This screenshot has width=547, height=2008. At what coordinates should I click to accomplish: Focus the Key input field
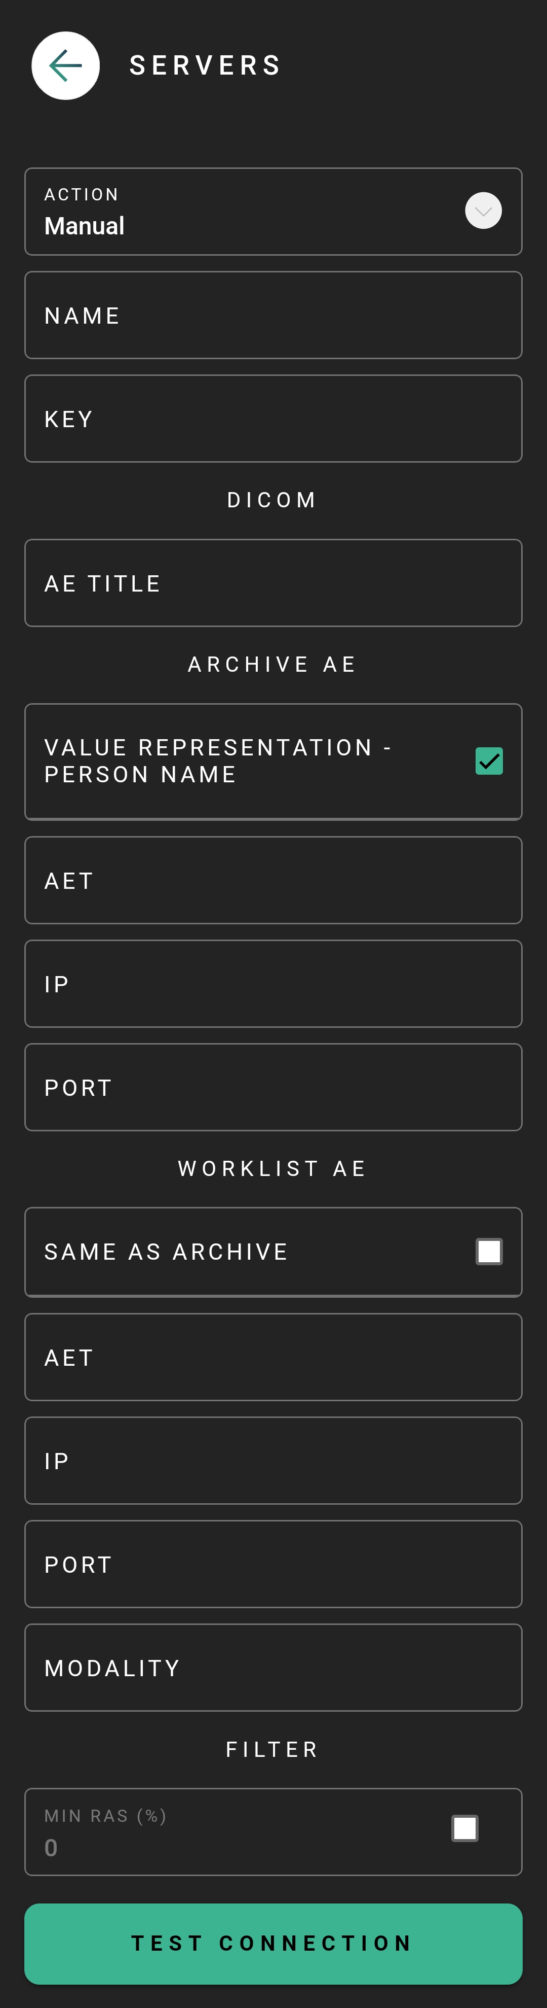pyautogui.click(x=273, y=419)
